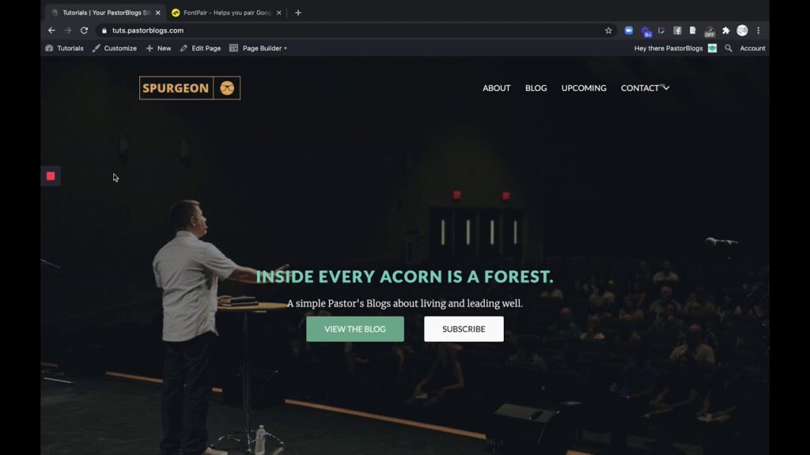Open Chrome three-dot menu
The image size is (810, 455).
point(759,31)
